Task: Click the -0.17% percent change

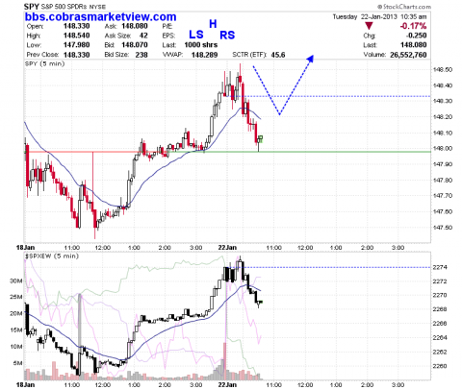Action: [414, 26]
